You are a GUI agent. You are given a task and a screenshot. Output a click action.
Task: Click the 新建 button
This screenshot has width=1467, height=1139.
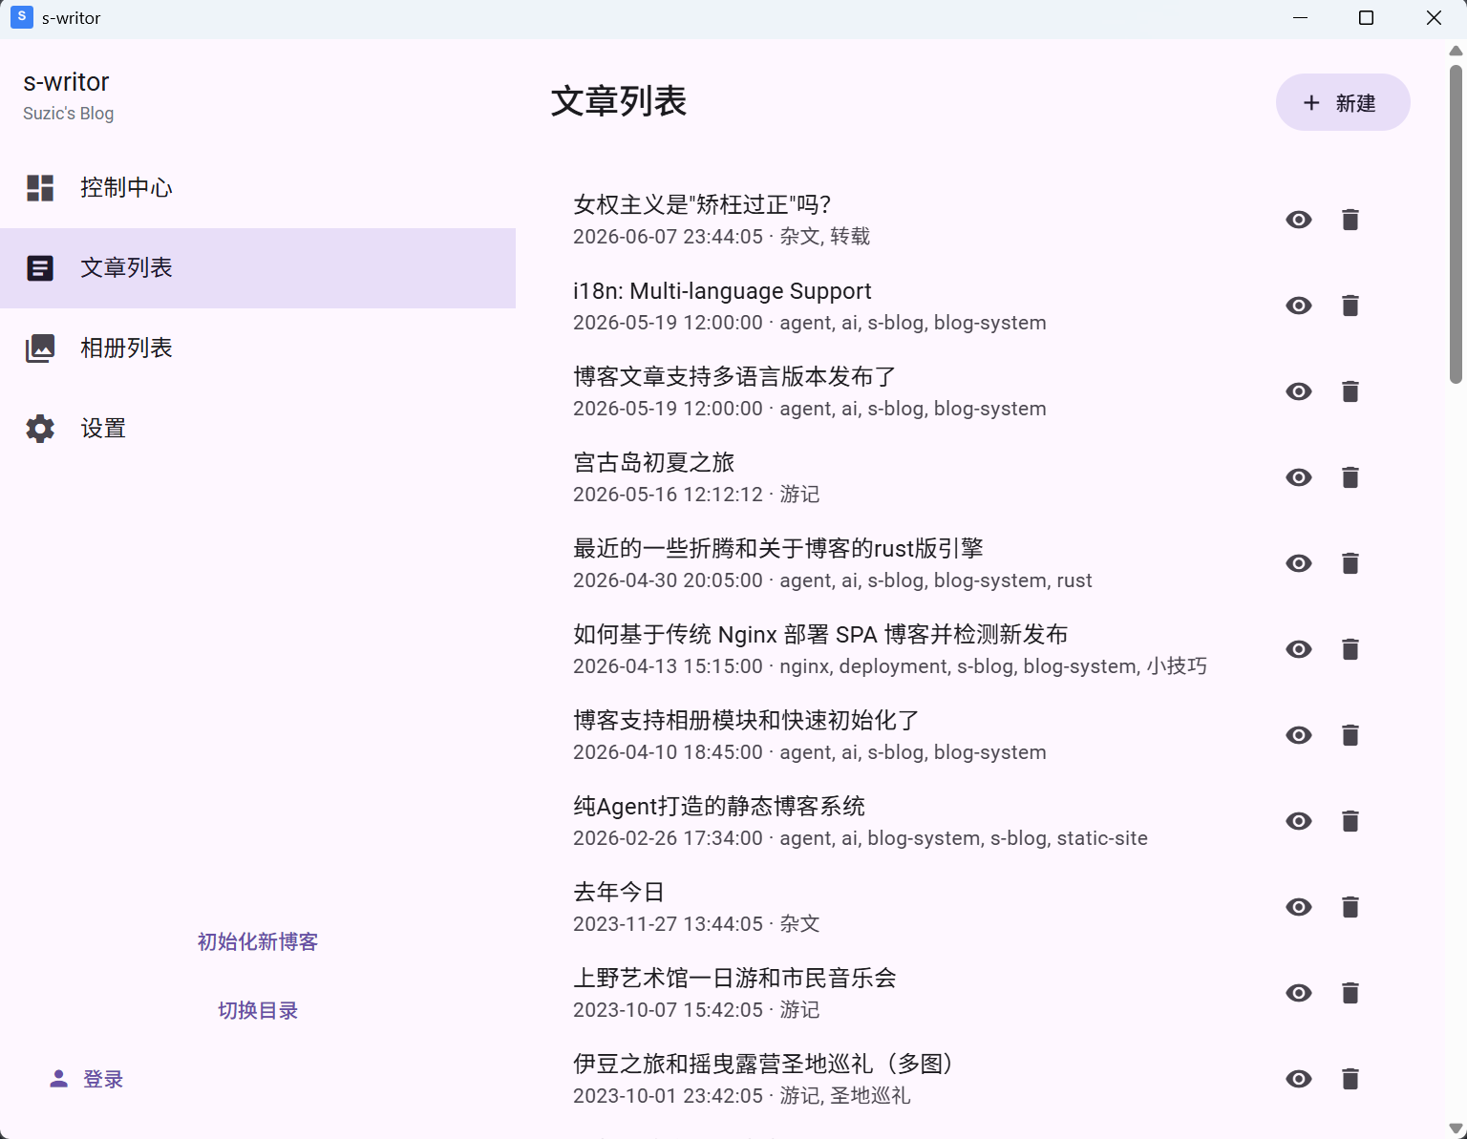point(1343,102)
